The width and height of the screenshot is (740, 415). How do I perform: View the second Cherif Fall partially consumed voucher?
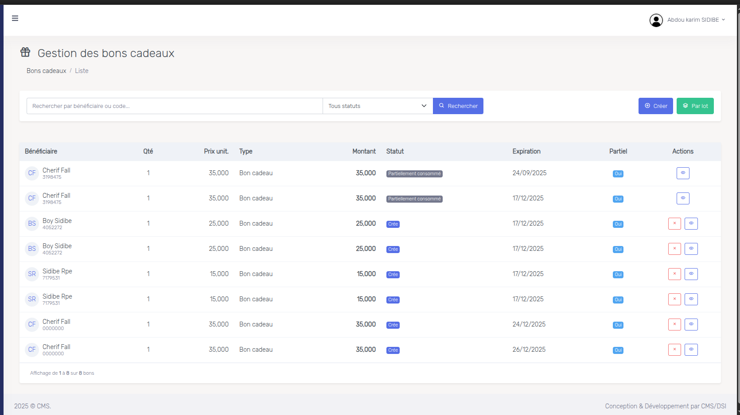pyautogui.click(x=683, y=198)
